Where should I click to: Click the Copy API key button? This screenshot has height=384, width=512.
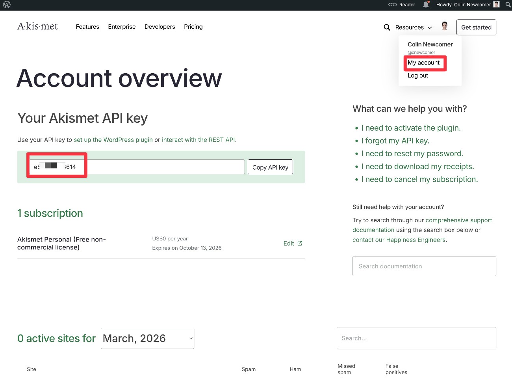270,167
